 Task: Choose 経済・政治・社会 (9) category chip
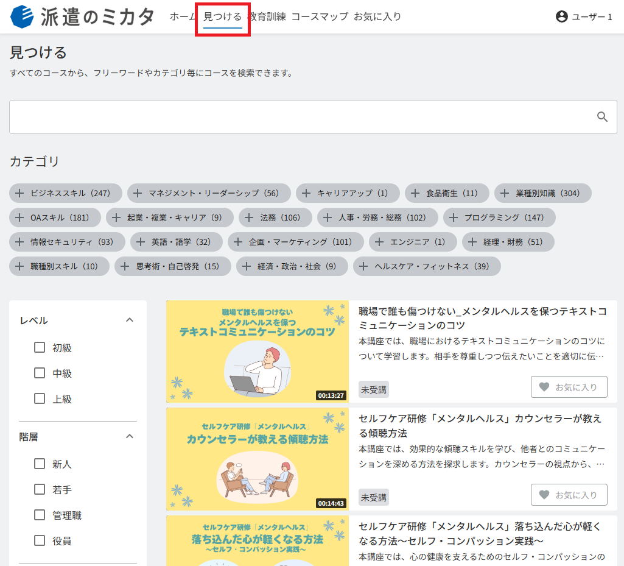(x=292, y=266)
